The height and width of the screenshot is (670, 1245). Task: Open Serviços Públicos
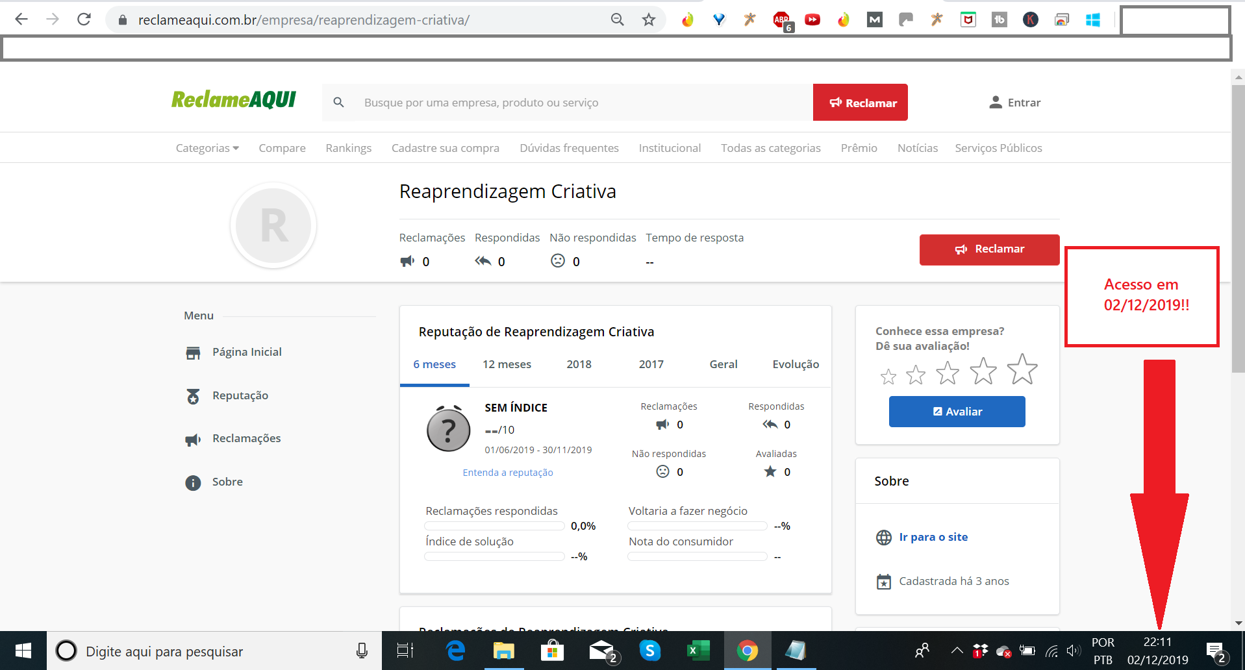(x=998, y=148)
